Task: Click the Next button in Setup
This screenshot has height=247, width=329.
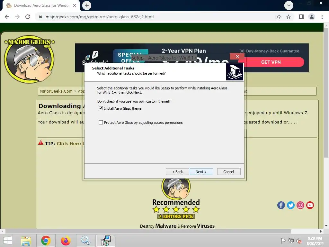Action: pyautogui.click(x=201, y=172)
